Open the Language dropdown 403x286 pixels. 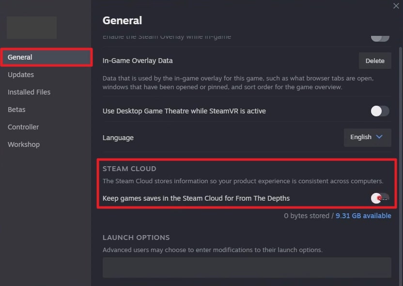(x=367, y=137)
